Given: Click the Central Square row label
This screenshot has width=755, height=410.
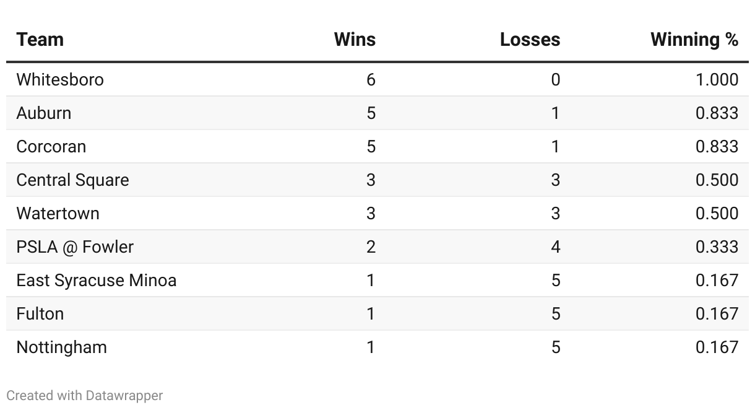Looking at the screenshot, I should [x=73, y=180].
